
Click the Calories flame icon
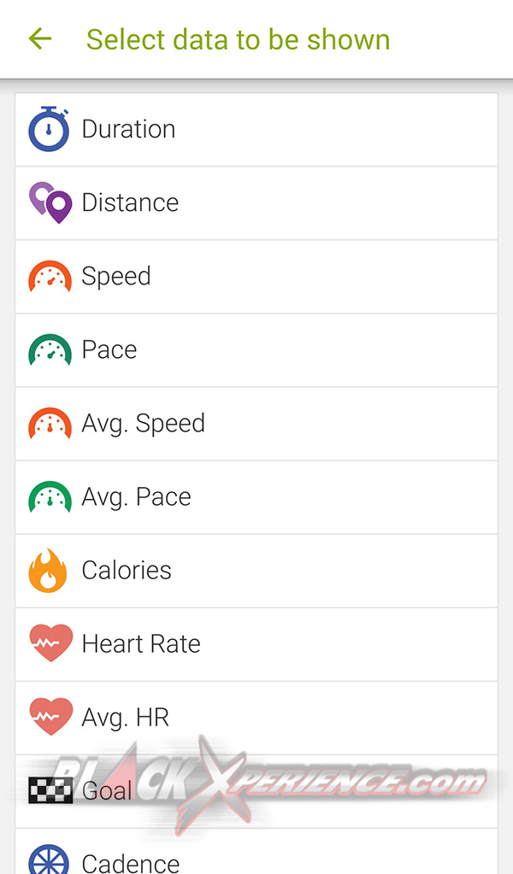pos(48,571)
